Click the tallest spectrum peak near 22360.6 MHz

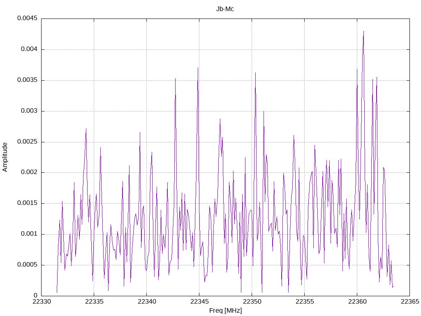[x=363, y=31]
